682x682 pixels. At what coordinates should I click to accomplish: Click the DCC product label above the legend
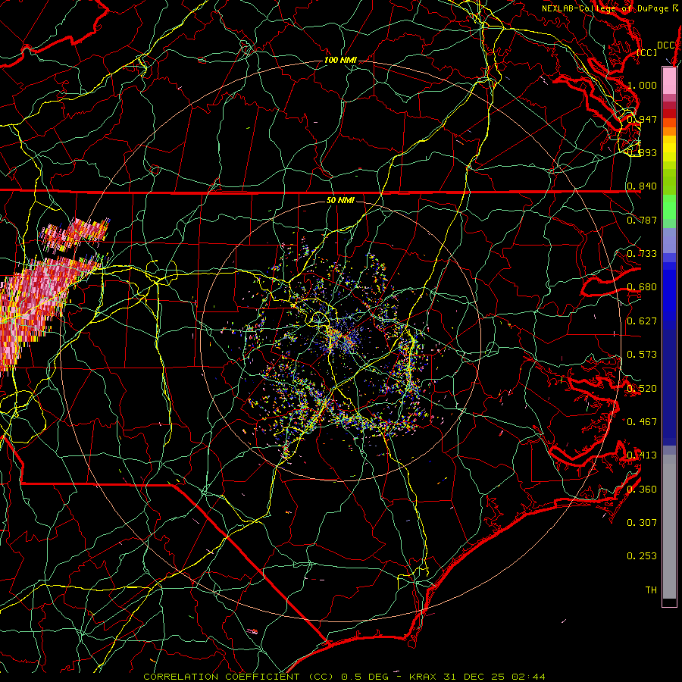pyautogui.click(x=665, y=45)
